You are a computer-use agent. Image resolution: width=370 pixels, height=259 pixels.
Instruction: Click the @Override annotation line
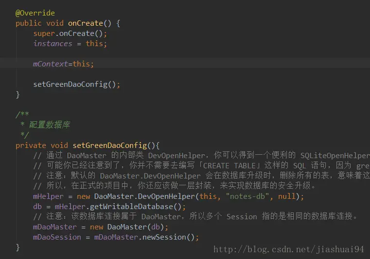(x=35, y=13)
